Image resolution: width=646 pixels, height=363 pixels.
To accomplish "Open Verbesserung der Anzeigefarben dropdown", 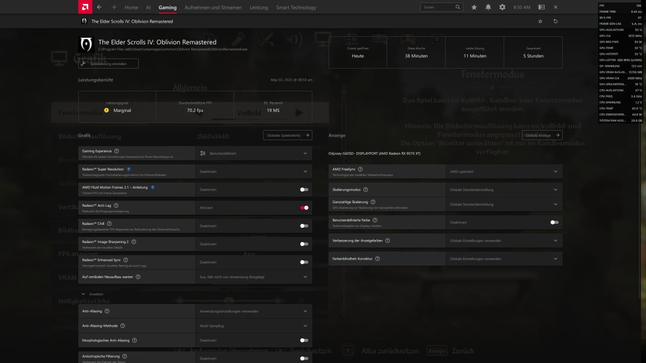I will pyautogui.click(x=504, y=240).
